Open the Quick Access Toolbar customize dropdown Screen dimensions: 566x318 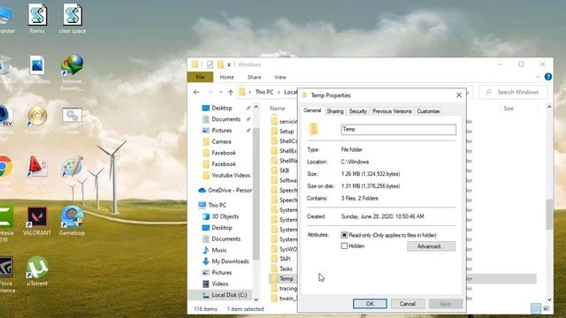(x=229, y=64)
